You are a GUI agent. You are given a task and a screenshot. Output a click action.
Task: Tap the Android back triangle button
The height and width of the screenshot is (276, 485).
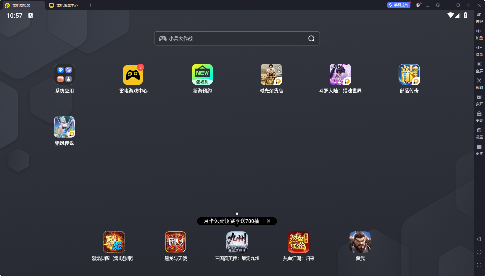(479, 239)
